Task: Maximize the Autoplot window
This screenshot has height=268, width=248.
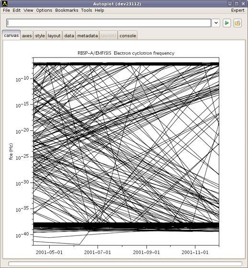Action: (x=237, y=3)
